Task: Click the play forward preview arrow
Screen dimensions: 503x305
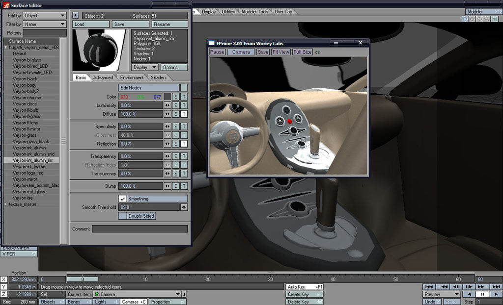Action: [496, 294]
